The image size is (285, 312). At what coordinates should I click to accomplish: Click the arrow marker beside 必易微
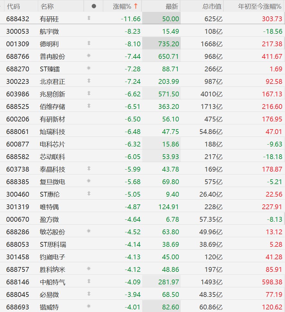[89, 294]
